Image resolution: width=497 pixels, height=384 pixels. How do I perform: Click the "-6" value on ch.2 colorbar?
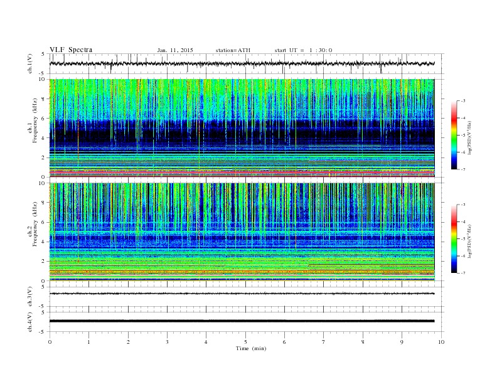463,256
